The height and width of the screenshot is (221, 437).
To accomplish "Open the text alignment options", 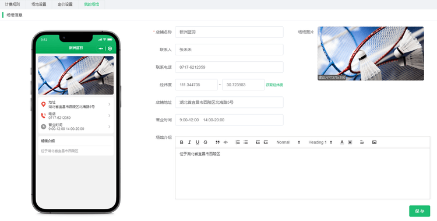I will click(x=362, y=142).
